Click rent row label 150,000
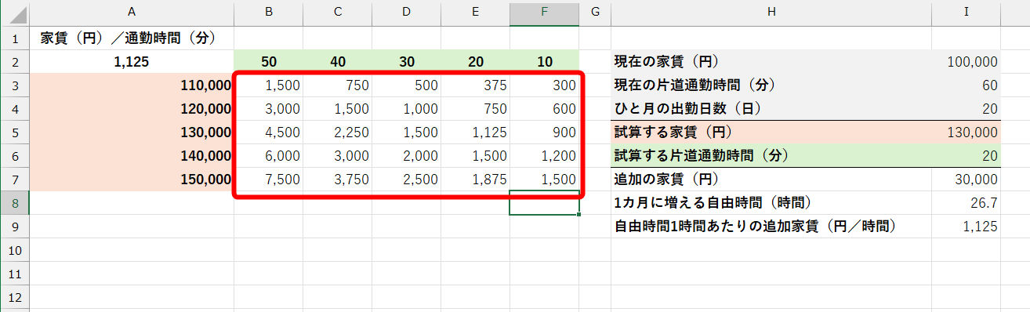The image size is (1030, 312). (132, 179)
